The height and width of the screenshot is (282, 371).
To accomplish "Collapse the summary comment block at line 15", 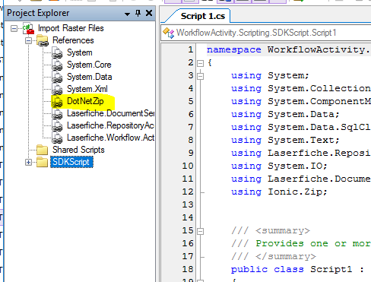I will [201, 231].
